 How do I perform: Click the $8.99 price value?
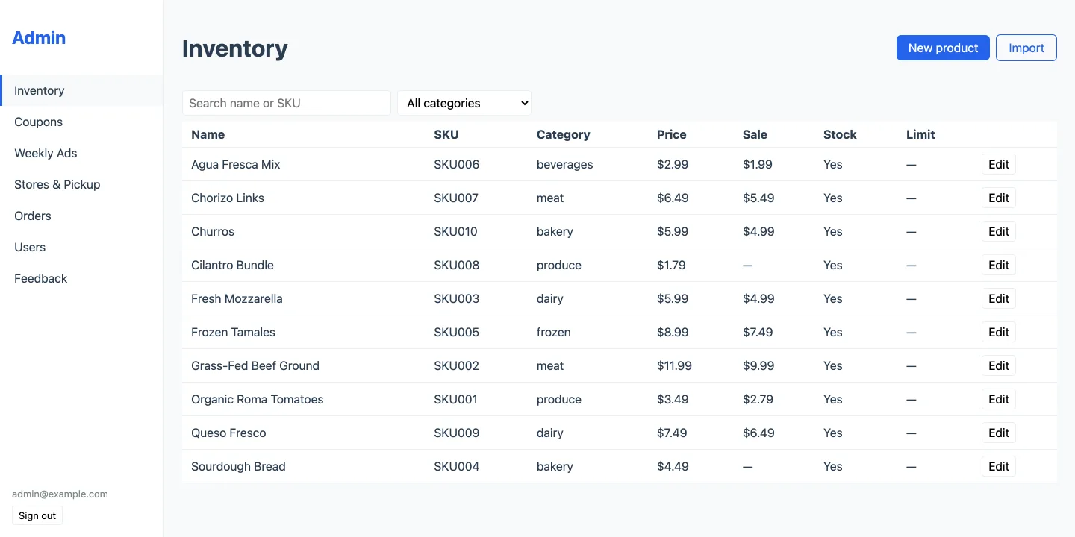coord(673,332)
